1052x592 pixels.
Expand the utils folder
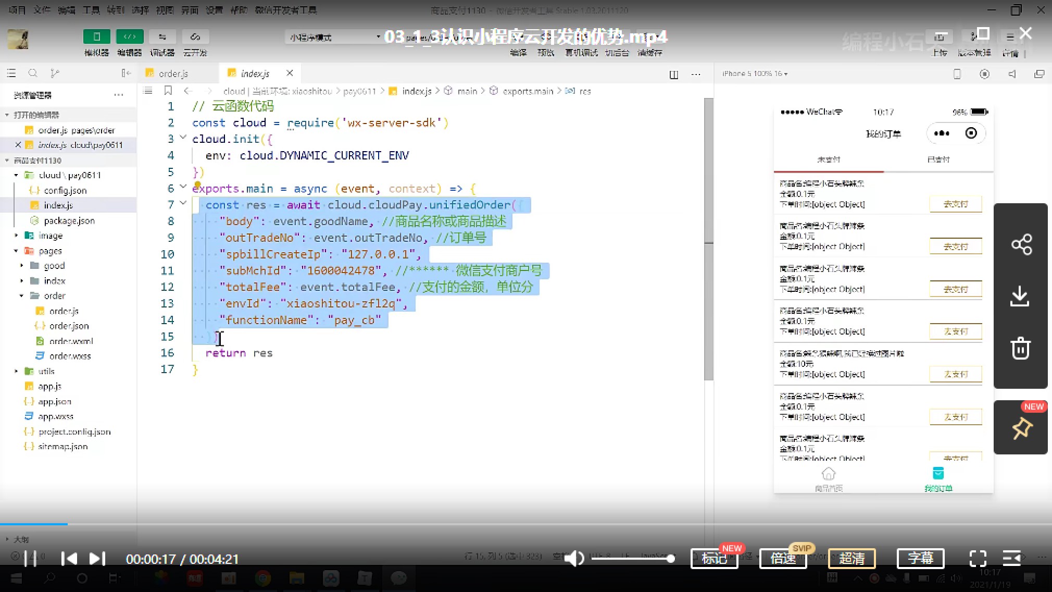pos(16,371)
